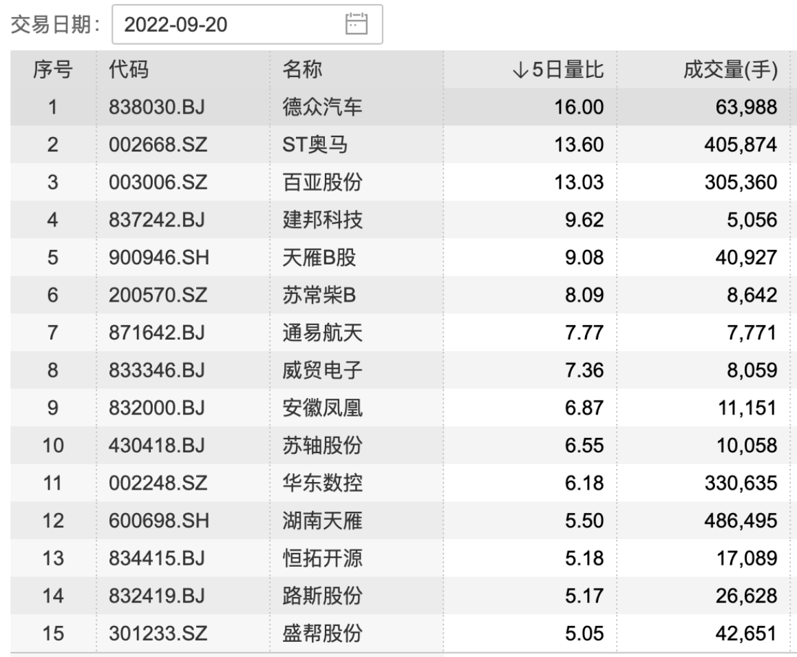The height and width of the screenshot is (657, 797).
Task: Click 5-day volume ratio value 16.00
Action: (x=579, y=107)
